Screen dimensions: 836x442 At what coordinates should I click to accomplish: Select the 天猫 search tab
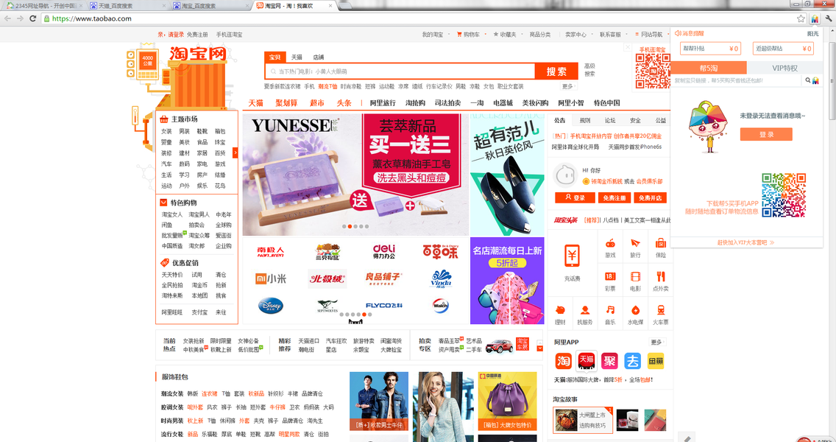297,57
